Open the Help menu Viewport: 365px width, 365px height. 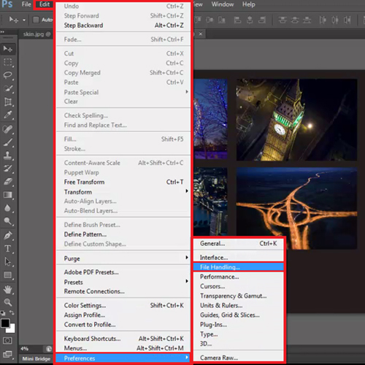tap(248, 4)
